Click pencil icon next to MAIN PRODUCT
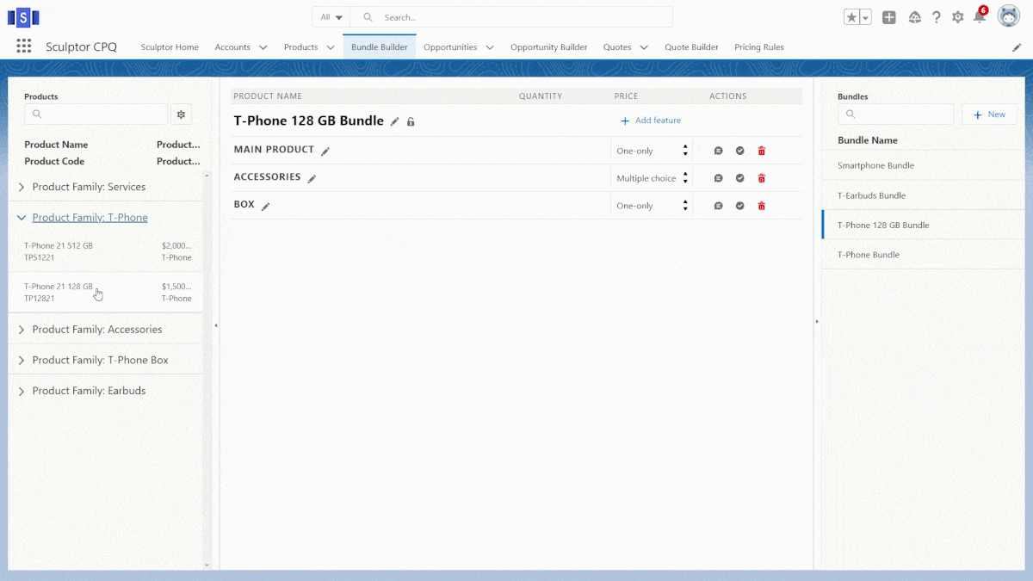Viewport: 1033px width, 581px height. point(325,151)
